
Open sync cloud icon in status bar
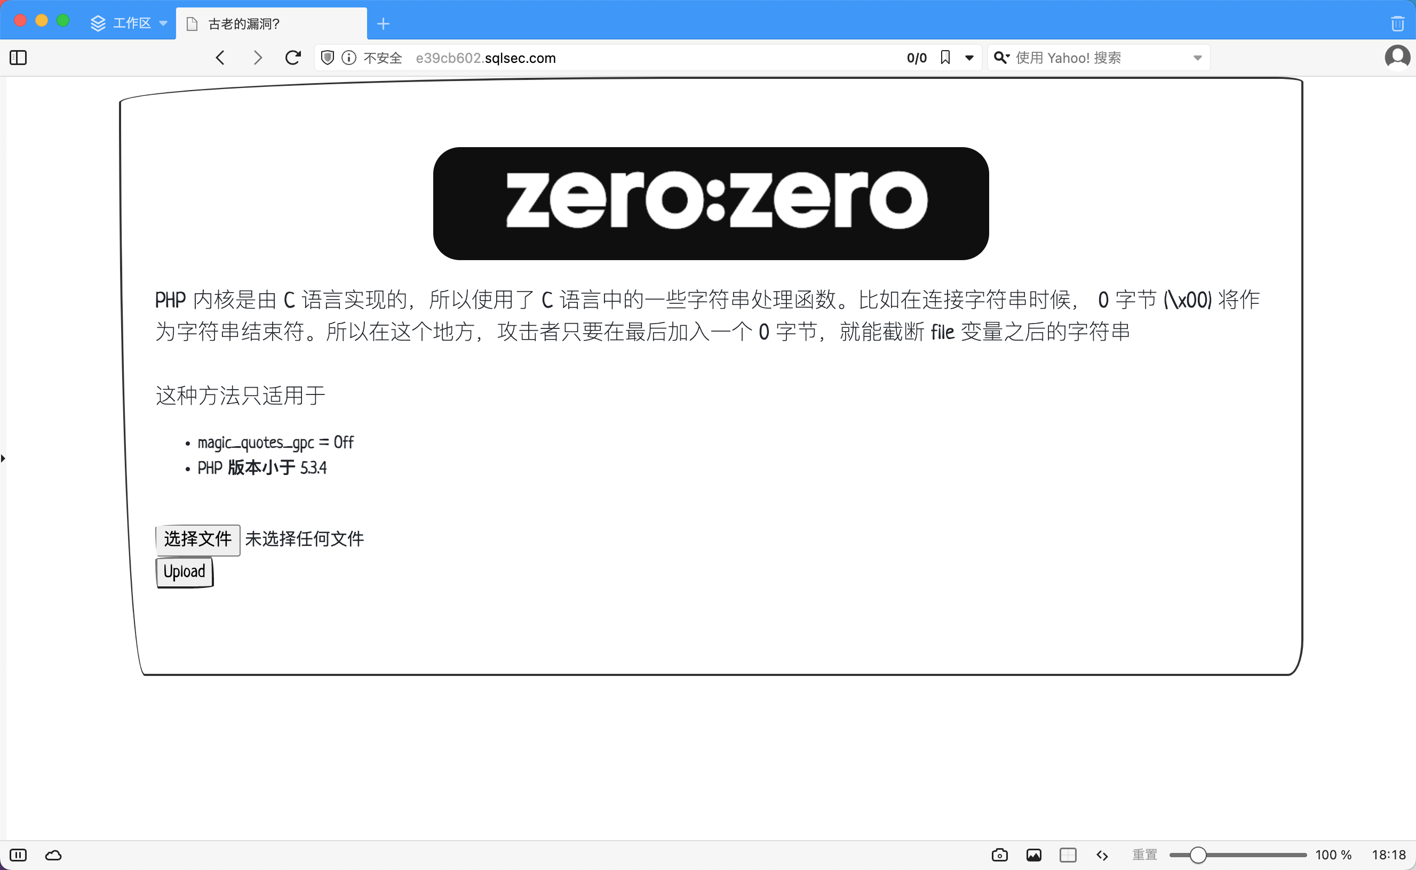coord(53,855)
